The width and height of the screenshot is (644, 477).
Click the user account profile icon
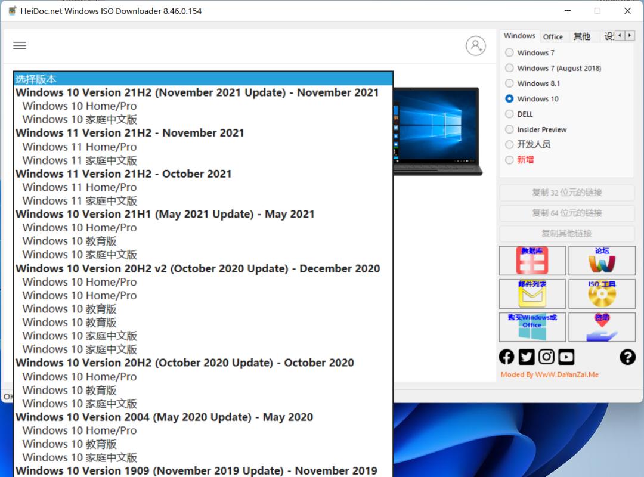pyautogui.click(x=475, y=46)
